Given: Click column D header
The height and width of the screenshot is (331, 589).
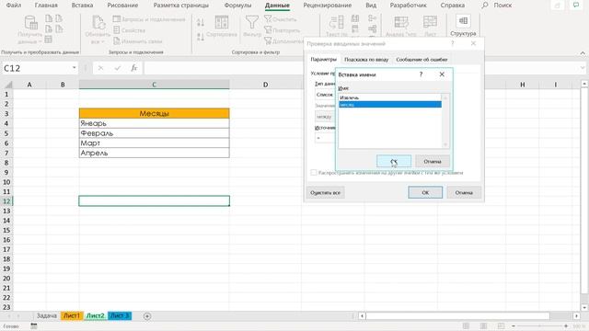Looking at the screenshot, I should (x=266, y=85).
